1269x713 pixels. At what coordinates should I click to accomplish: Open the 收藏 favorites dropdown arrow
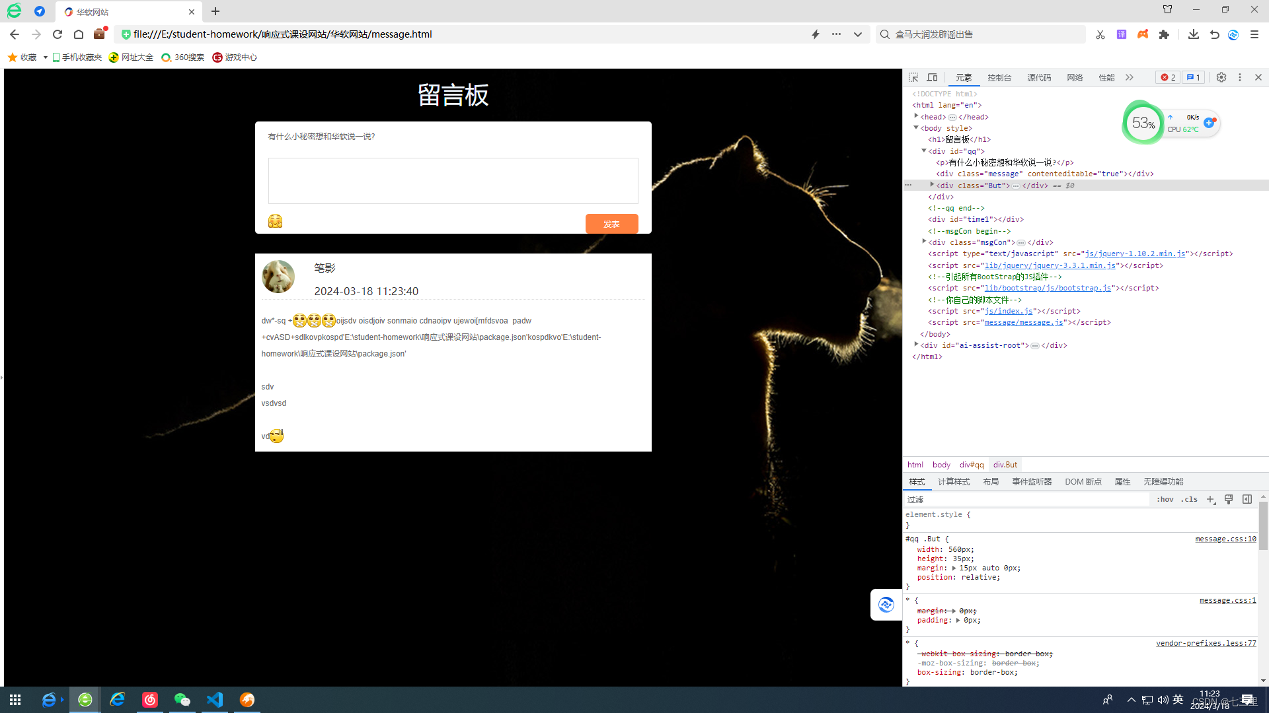[45, 57]
